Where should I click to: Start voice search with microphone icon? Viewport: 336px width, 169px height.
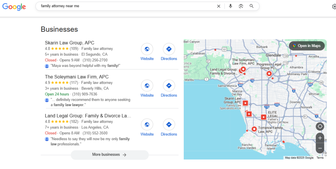point(230,6)
